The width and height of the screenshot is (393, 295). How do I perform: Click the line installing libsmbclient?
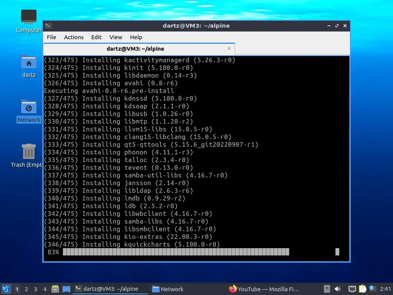click(x=130, y=229)
